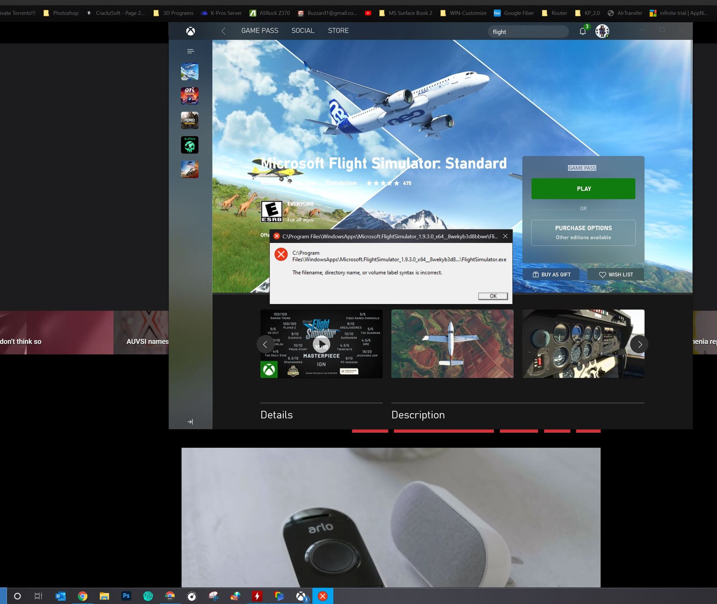Open Snipping Tool from the taskbar

pyautogui.click(x=214, y=596)
